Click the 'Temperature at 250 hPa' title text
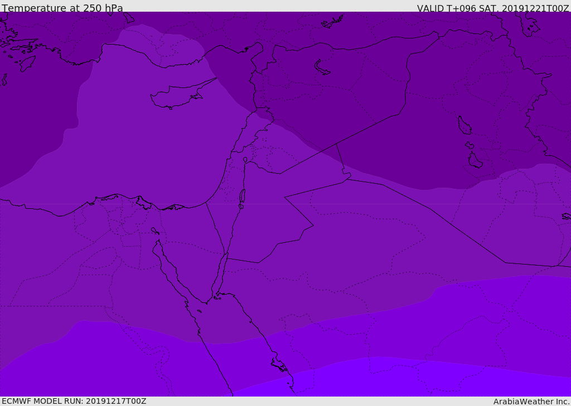The image size is (571, 406). pos(62,8)
